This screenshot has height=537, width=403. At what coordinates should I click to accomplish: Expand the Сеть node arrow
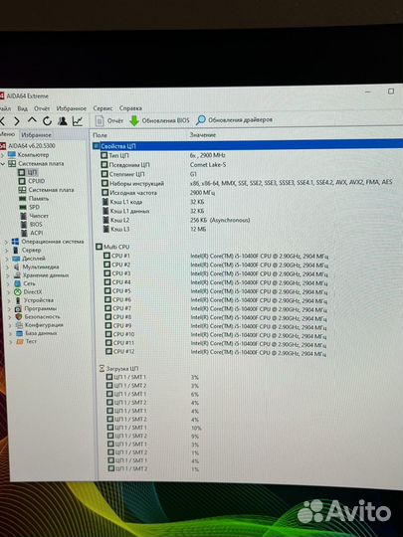8,283
